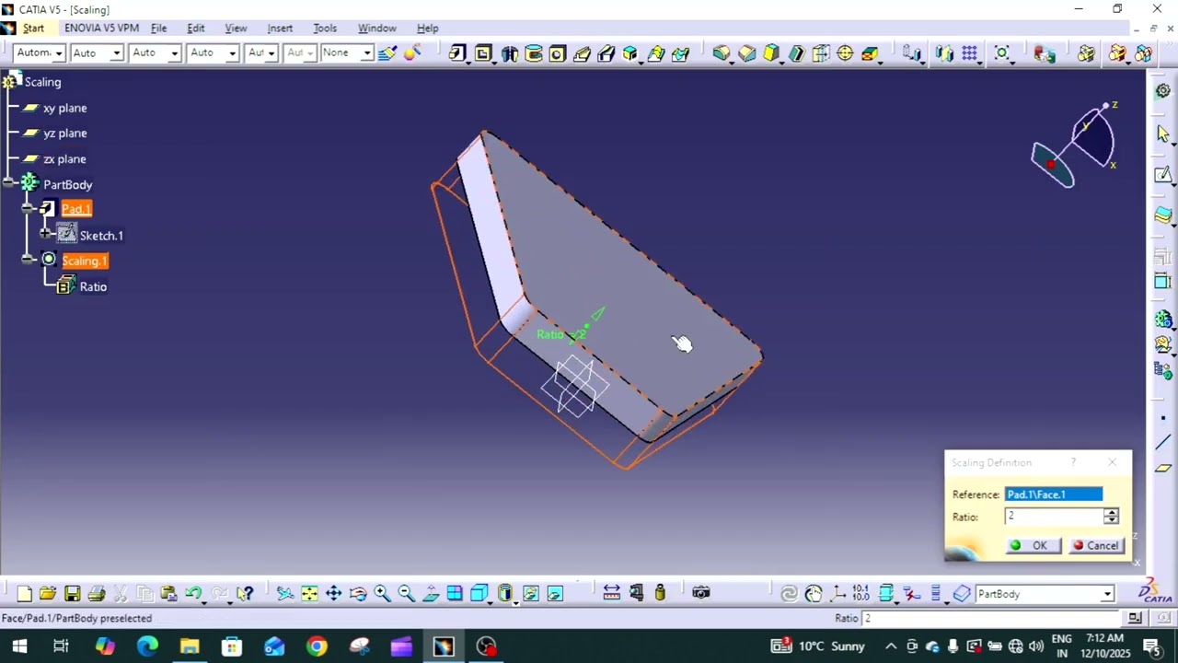This screenshot has height=663, width=1178.
Task: Click the Undo icon
Action: tap(192, 594)
